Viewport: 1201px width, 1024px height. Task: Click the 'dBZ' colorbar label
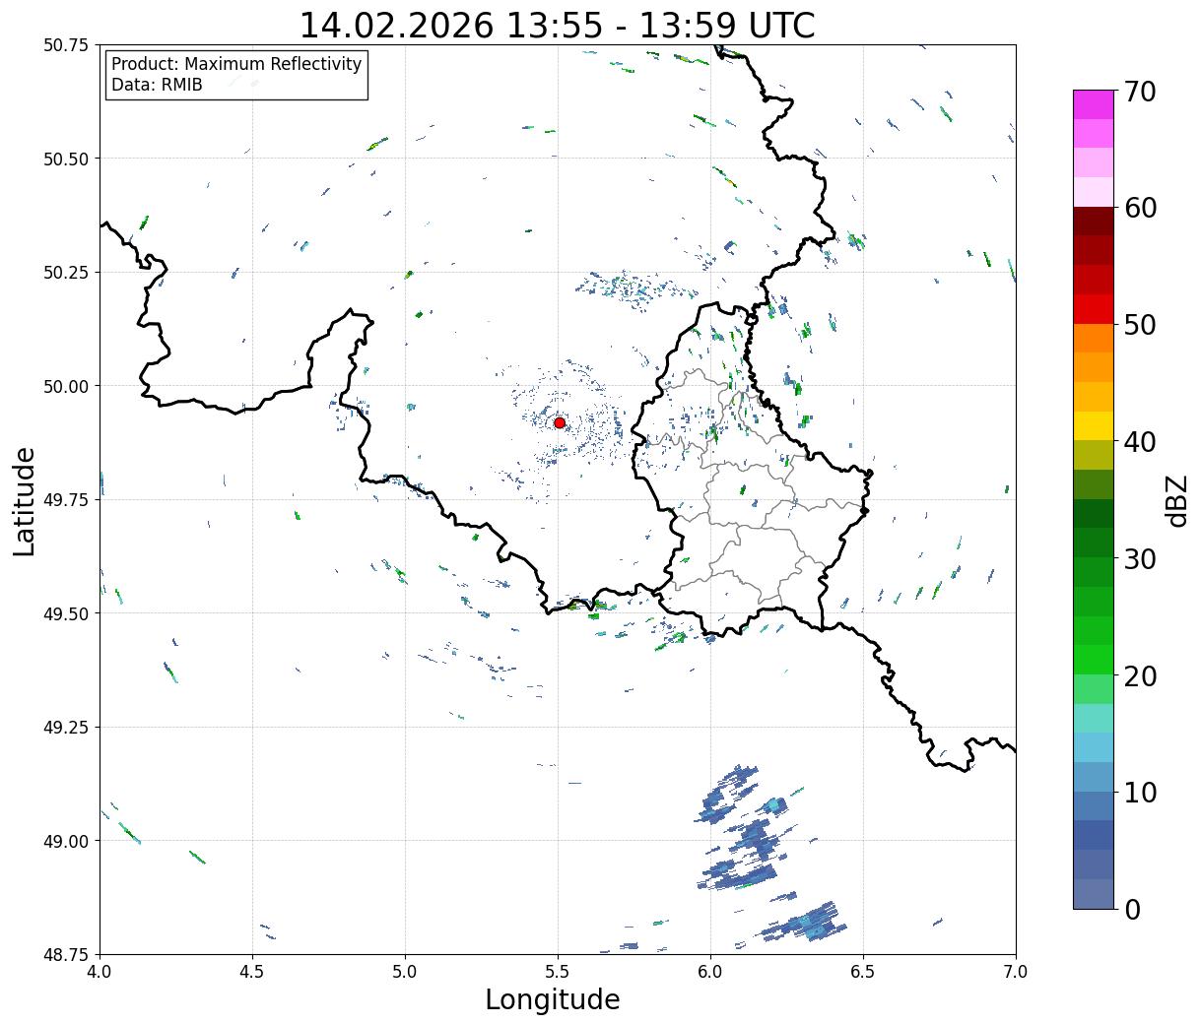coord(1176,499)
